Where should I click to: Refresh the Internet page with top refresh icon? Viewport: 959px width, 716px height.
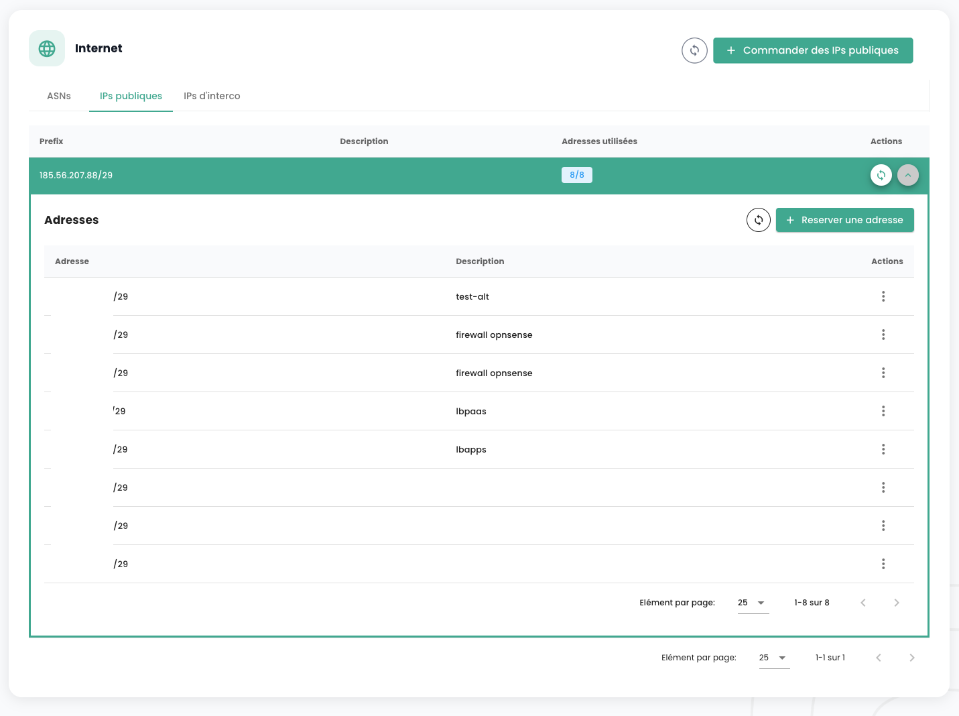pos(694,50)
